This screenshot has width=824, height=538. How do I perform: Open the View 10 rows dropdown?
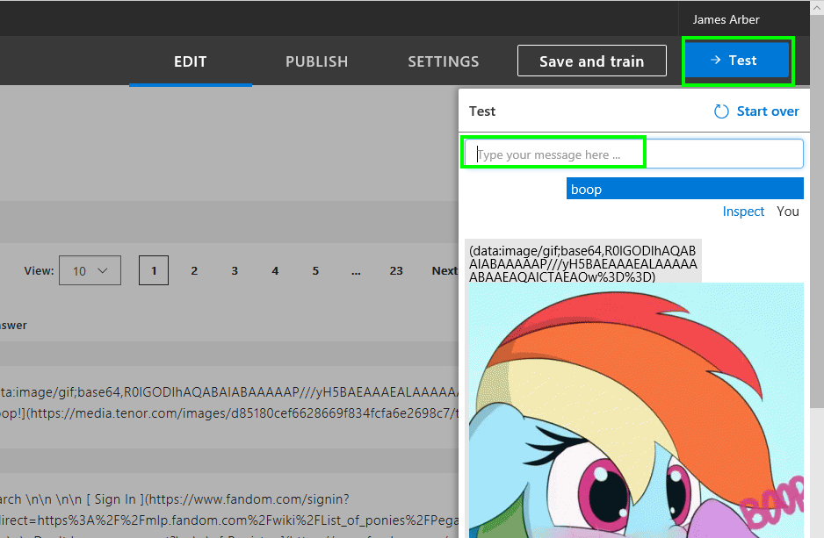tap(90, 270)
